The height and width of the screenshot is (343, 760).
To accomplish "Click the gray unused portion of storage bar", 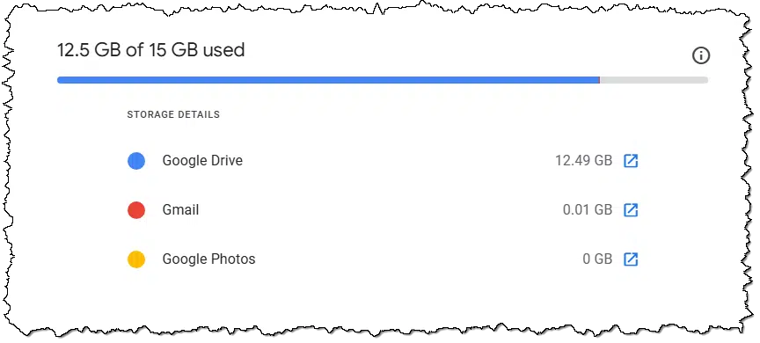I will [x=654, y=80].
